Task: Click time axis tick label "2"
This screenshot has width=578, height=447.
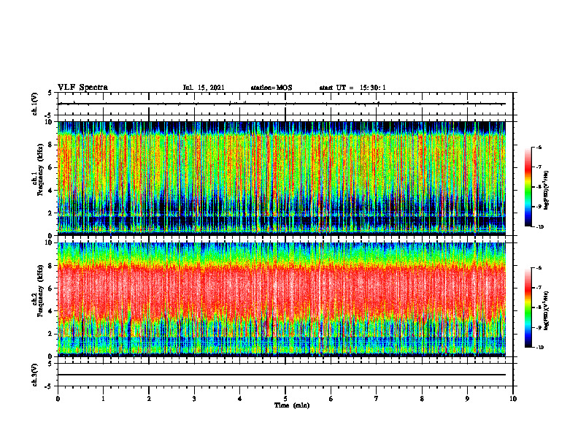Action: click(149, 399)
